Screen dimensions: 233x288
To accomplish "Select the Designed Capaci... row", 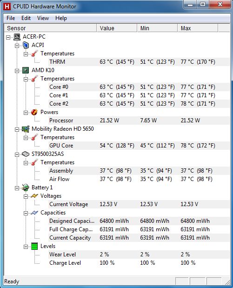I will click(139, 221).
